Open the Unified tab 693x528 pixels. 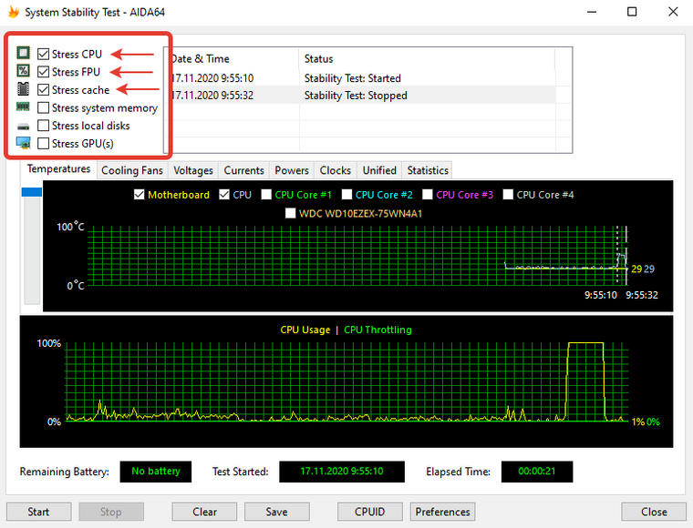[379, 170]
